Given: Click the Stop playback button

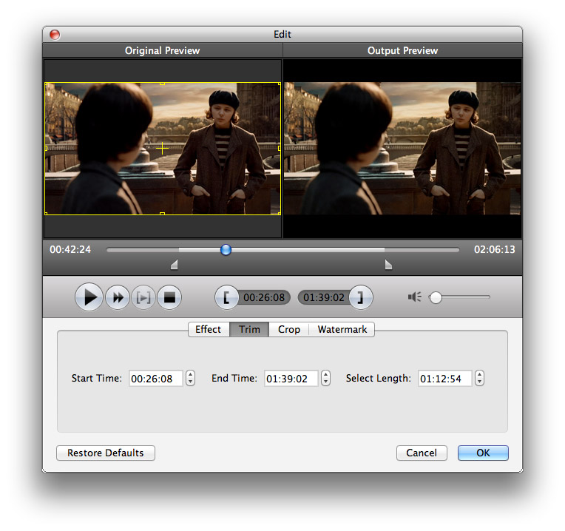Looking at the screenshot, I should (x=169, y=297).
